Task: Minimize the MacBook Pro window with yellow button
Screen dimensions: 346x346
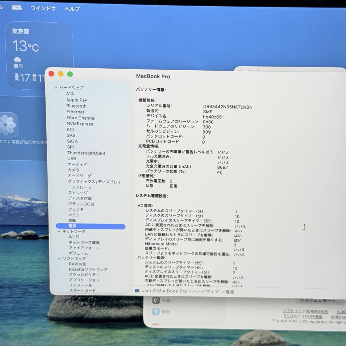Action: [x=61, y=74]
